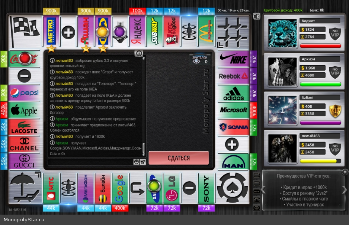Viewport: 349px width, 225px height.
Task: Select the Билайн property cell
Action: pyautogui.click(x=103, y=188)
